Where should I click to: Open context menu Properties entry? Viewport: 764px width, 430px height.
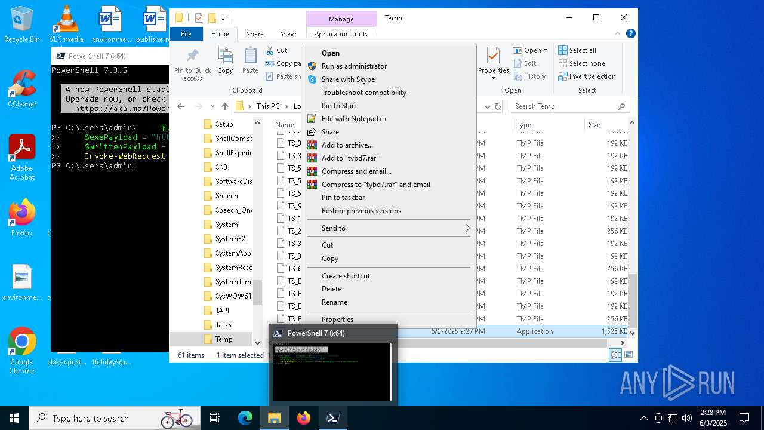(389, 319)
